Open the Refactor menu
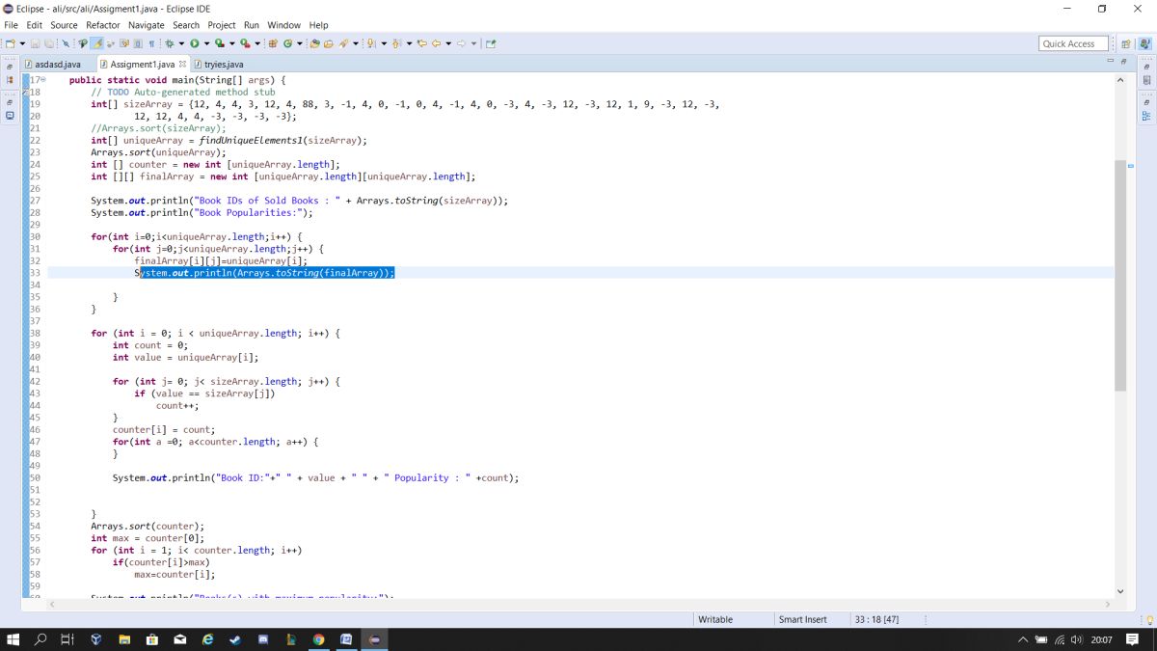 click(x=103, y=25)
